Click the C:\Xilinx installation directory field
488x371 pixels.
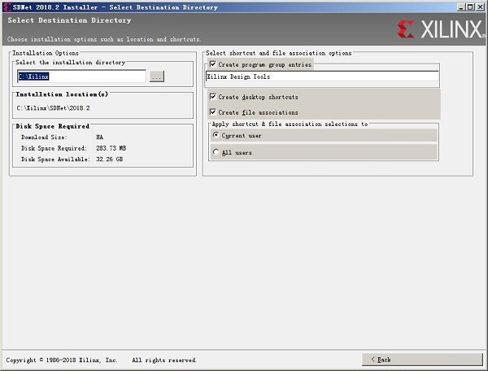81,76
